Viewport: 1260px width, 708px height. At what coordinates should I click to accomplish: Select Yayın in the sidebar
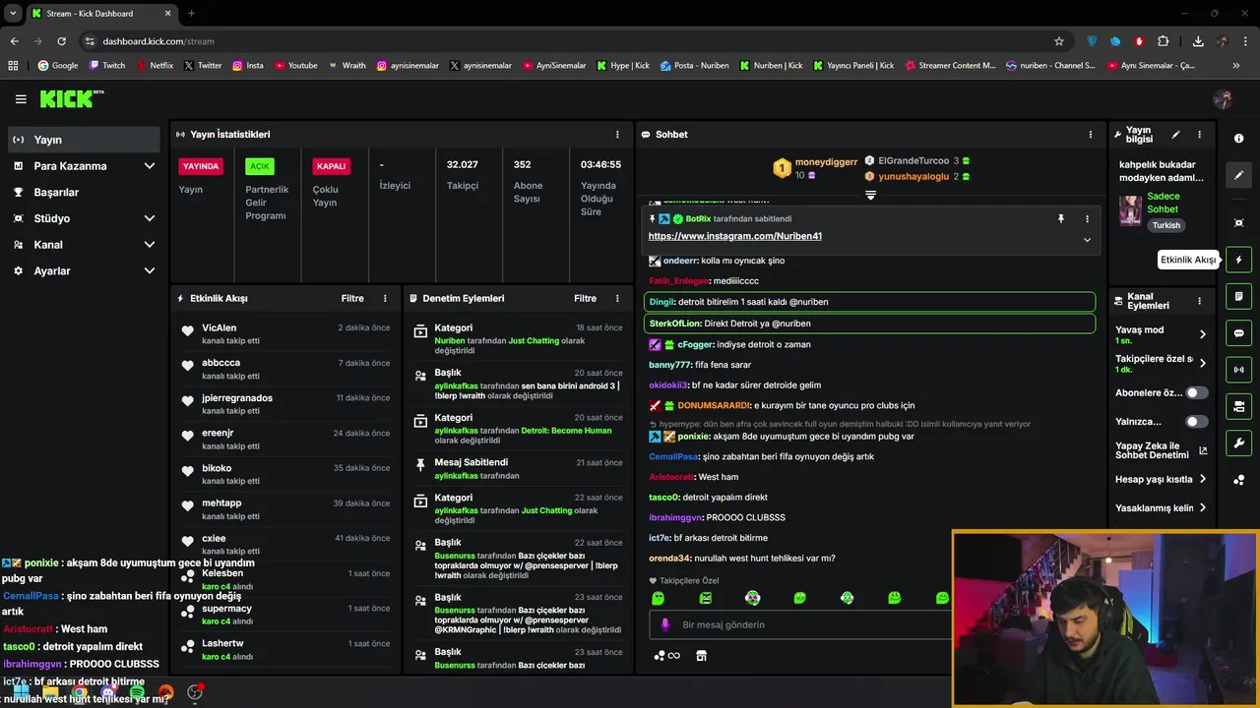pyautogui.click(x=84, y=140)
